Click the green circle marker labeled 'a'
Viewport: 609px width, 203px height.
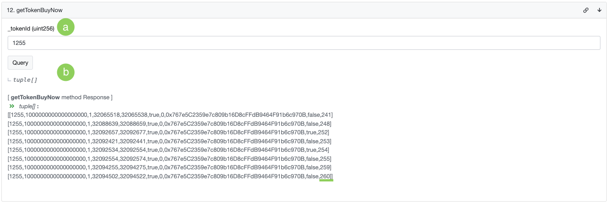pyautogui.click(x=66, y=27)
